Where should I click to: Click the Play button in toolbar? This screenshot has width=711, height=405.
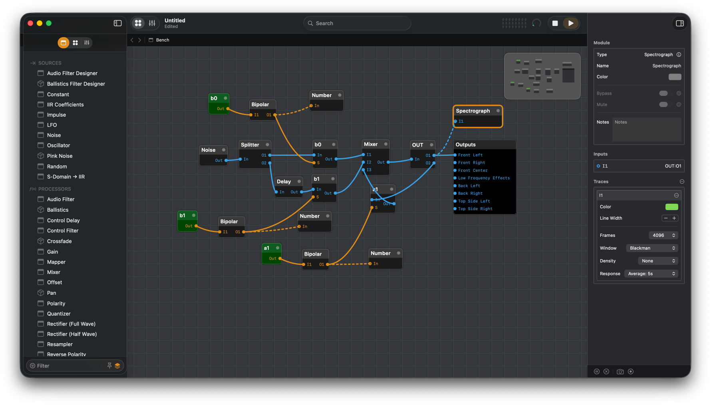click(570, 23)
